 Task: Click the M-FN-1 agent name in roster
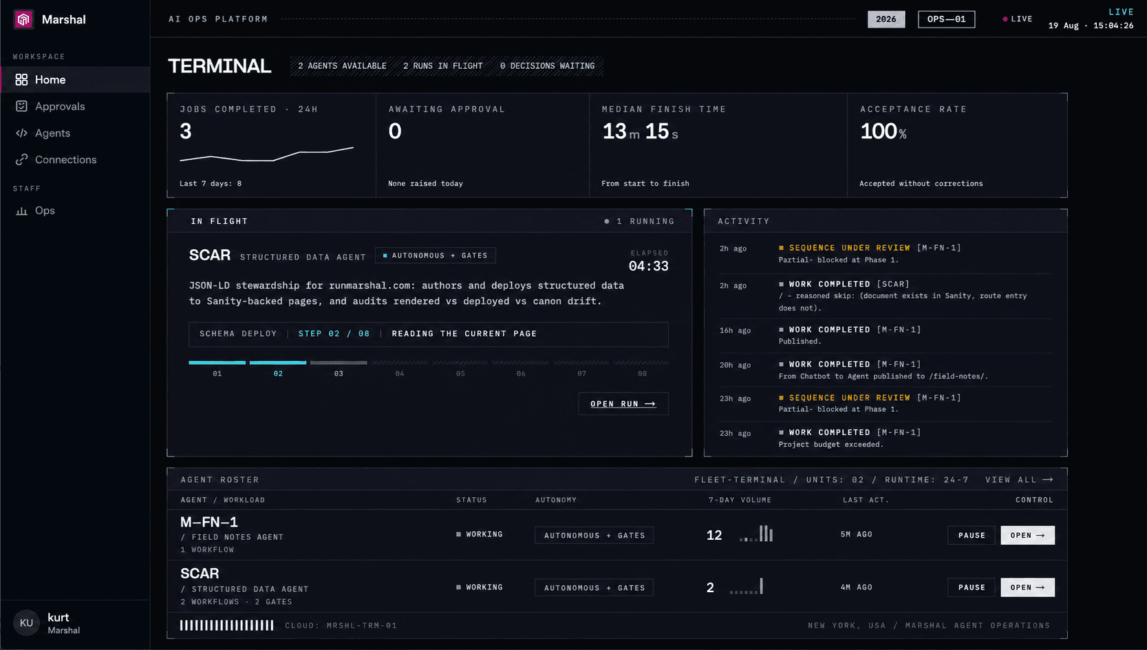point(209,523)
